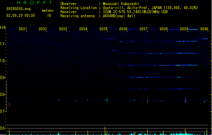This screenshot has width=212, height=135.
Task: Select the filename 09290030.png
Action: 19,9
